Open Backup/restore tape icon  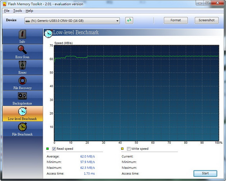[22, 96]
